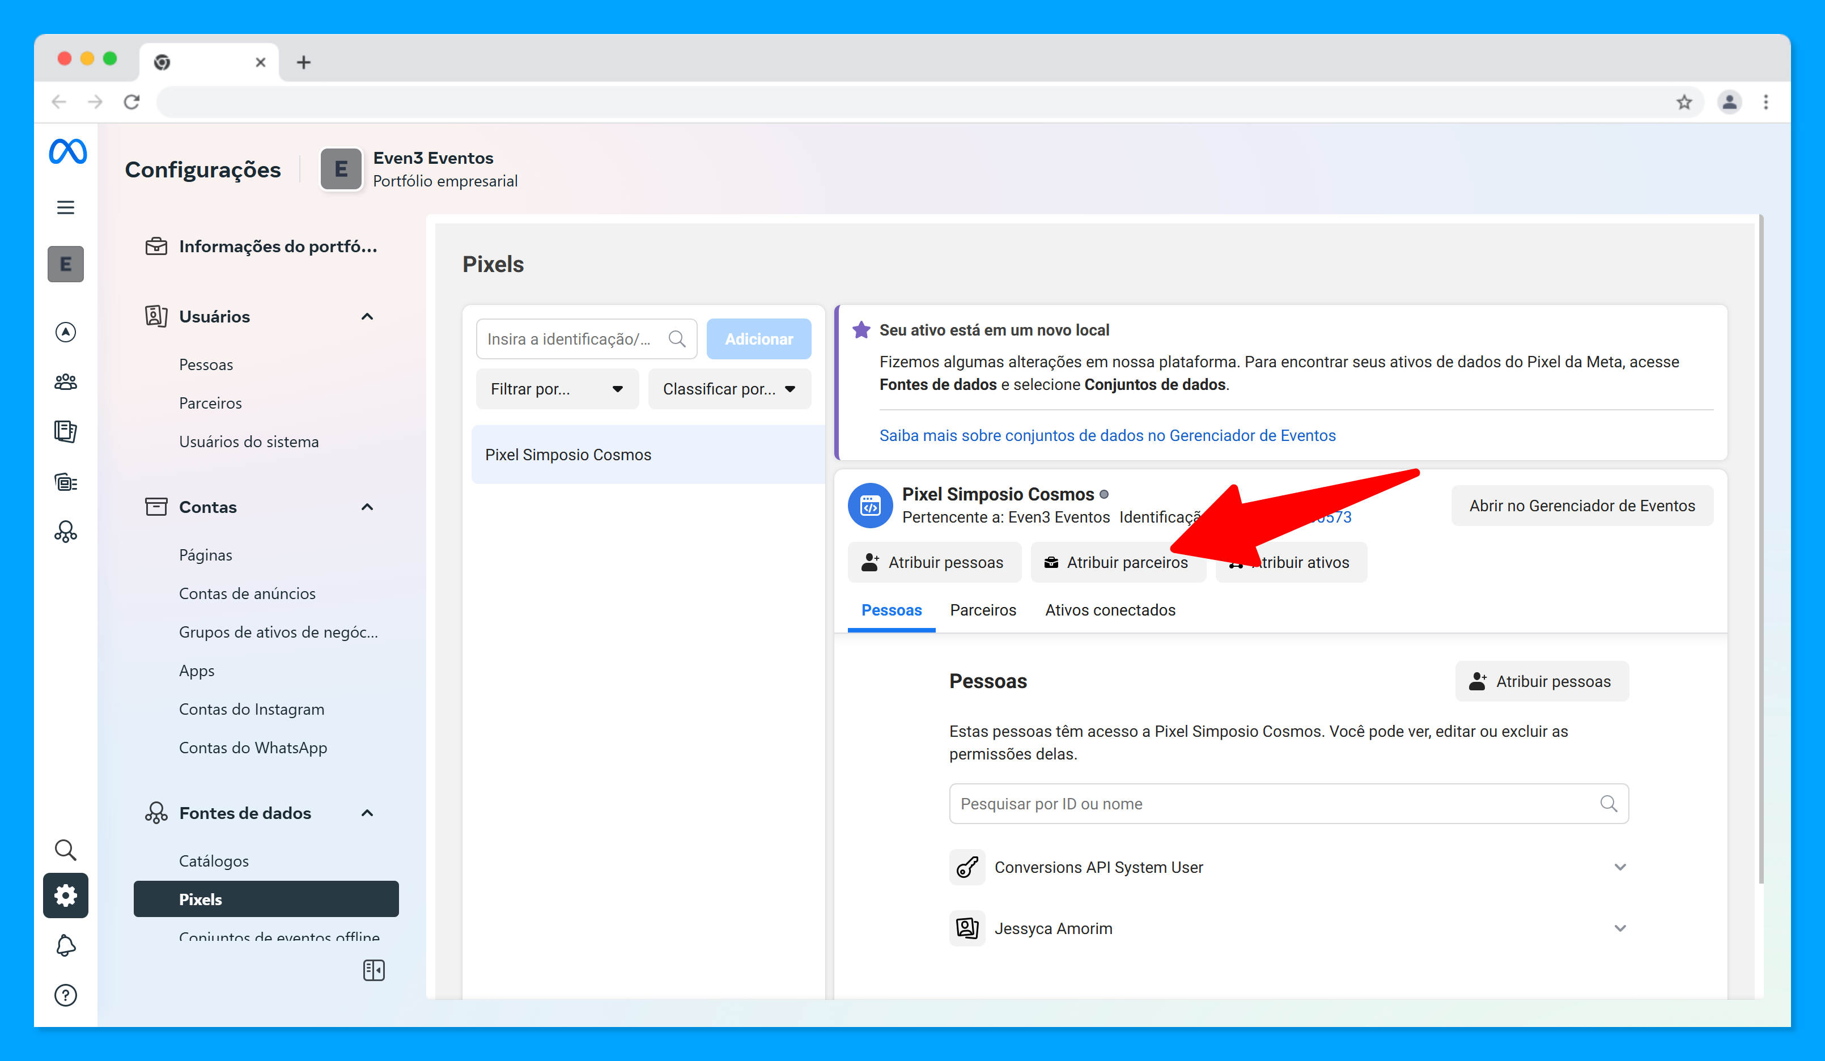Image resolution: width=1825 pixels, height=1061 pixels.
Task: Click the sidebar collapse panel icon
Action: (x=374, y=970)
